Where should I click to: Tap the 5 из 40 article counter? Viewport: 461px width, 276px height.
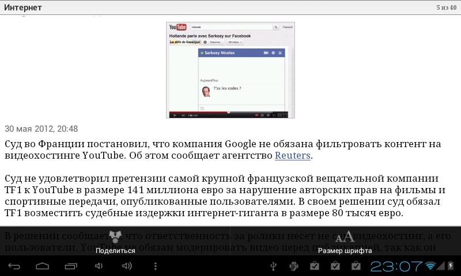pos(446,7)
